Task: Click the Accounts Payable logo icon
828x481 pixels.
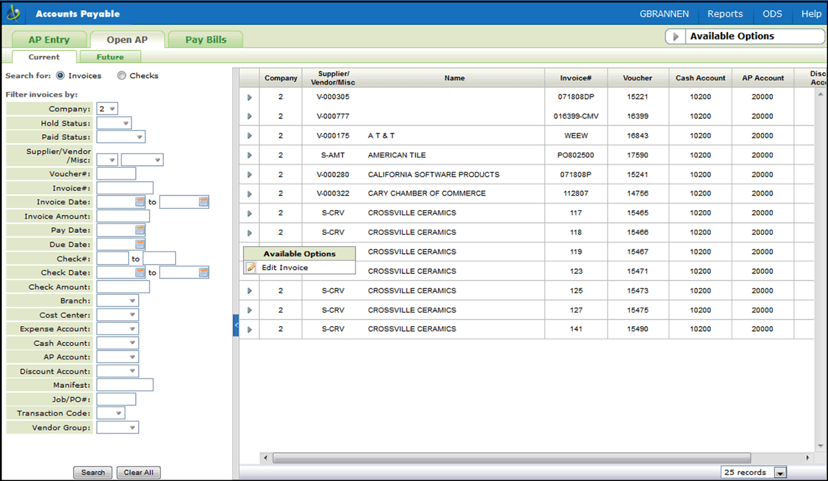Action: coord(14,13)
